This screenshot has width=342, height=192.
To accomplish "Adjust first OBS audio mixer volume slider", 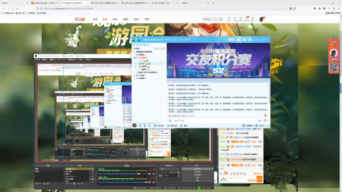I will [x=123, y=174].
